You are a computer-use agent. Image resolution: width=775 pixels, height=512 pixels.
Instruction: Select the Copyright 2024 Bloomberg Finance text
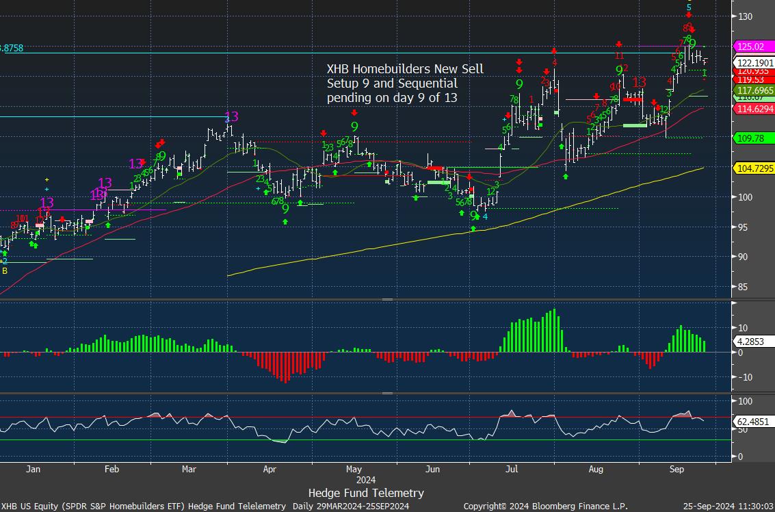tap(545, 506)
